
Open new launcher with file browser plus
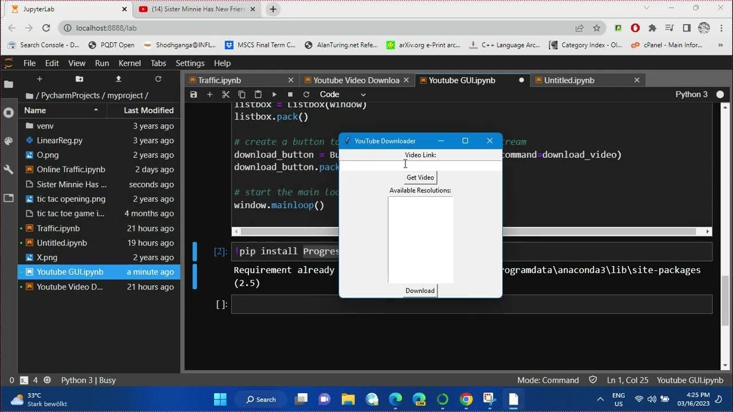pos(40,79)
